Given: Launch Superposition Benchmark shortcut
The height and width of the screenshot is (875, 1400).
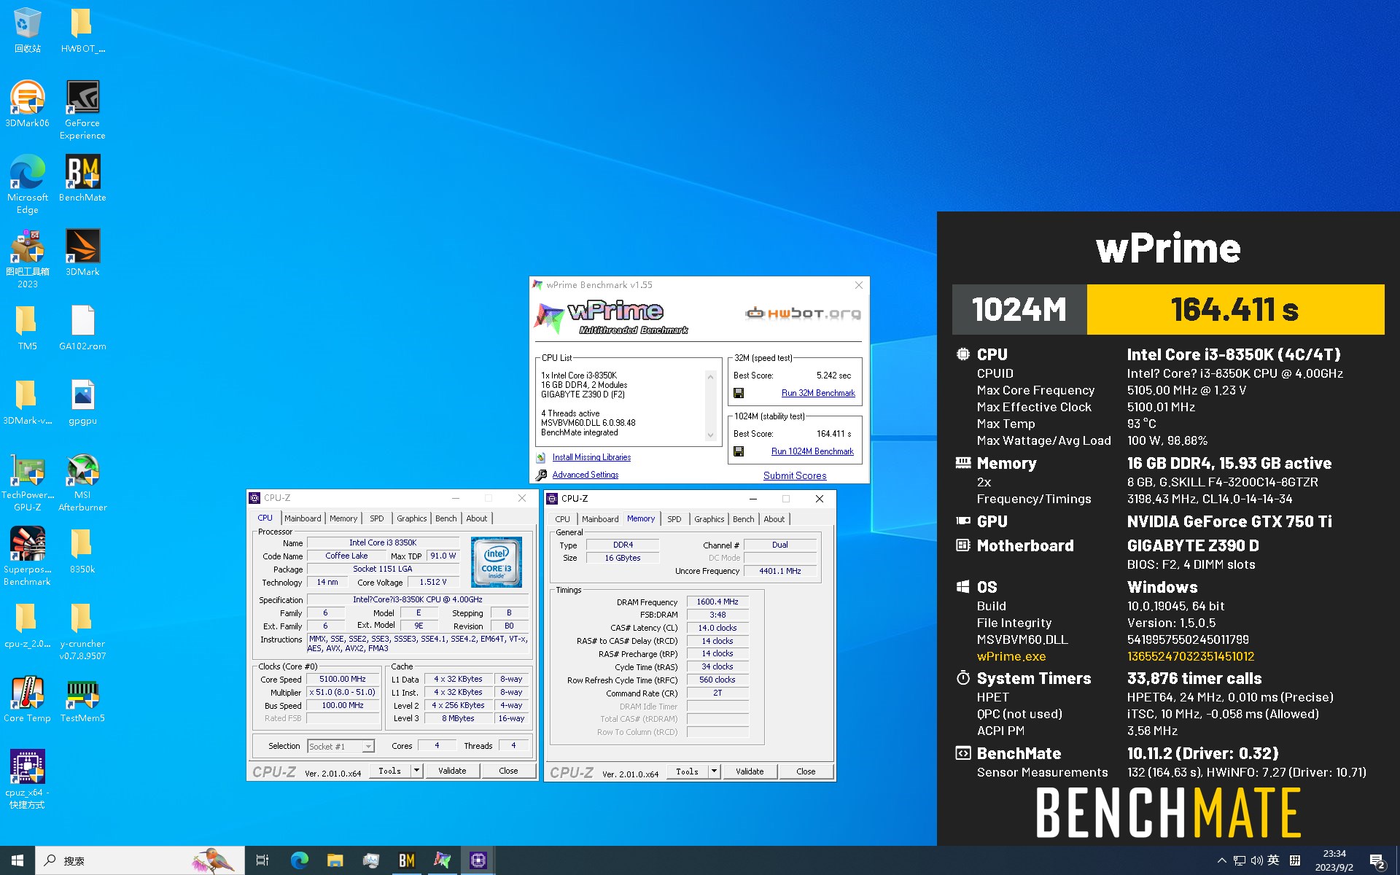Looking at the screenshot, I should pos(28,556).
